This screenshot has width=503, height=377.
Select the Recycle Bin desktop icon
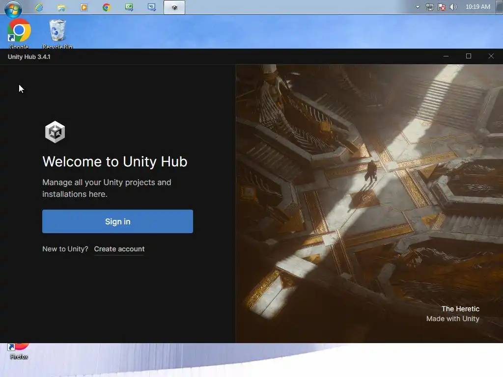(x=57, y=34)
